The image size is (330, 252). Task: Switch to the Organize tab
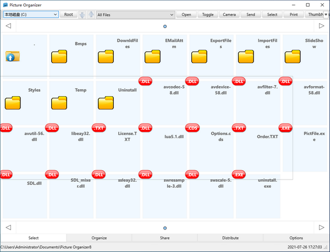click(x=99, y=238)
